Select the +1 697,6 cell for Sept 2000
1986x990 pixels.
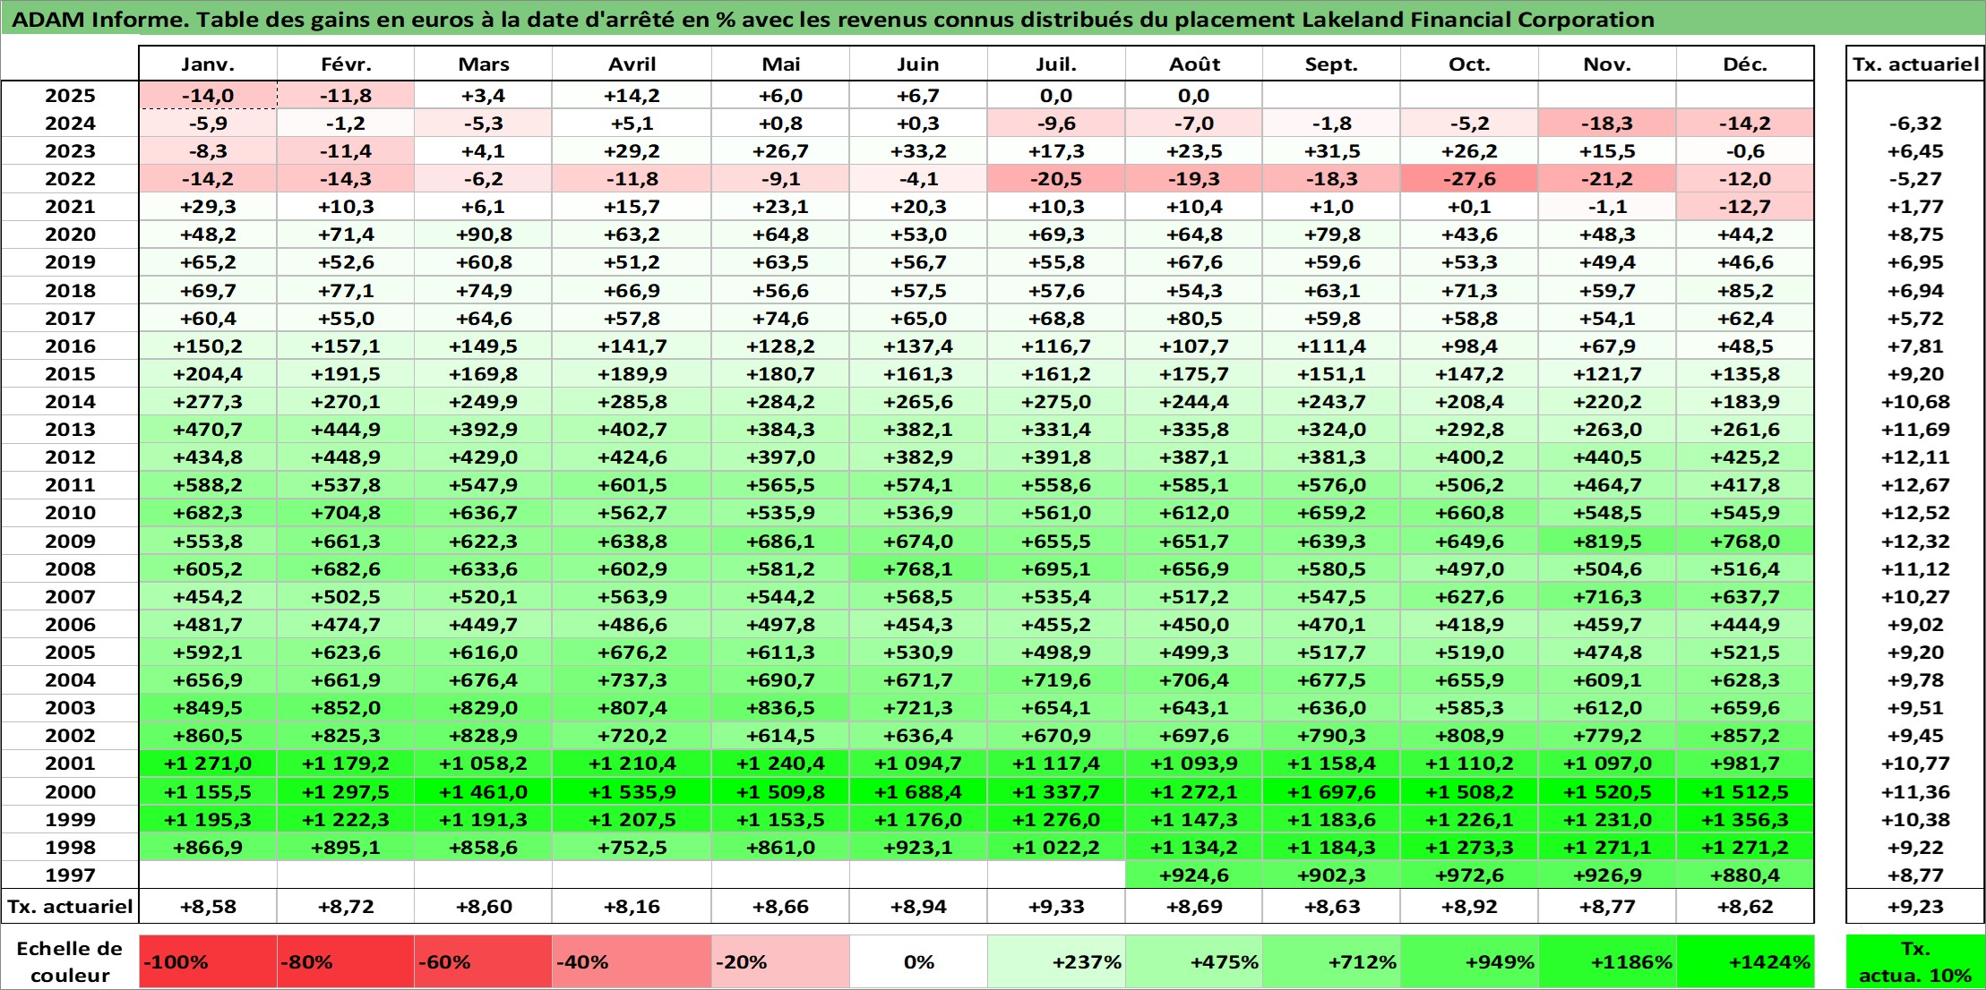pyautogui.click(x=1331, y=791)
